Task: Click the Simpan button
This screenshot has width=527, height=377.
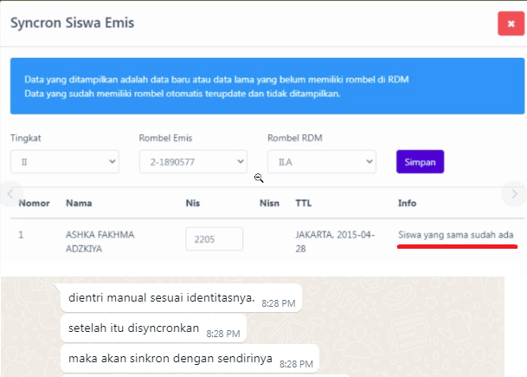Action: coord(420,162)
